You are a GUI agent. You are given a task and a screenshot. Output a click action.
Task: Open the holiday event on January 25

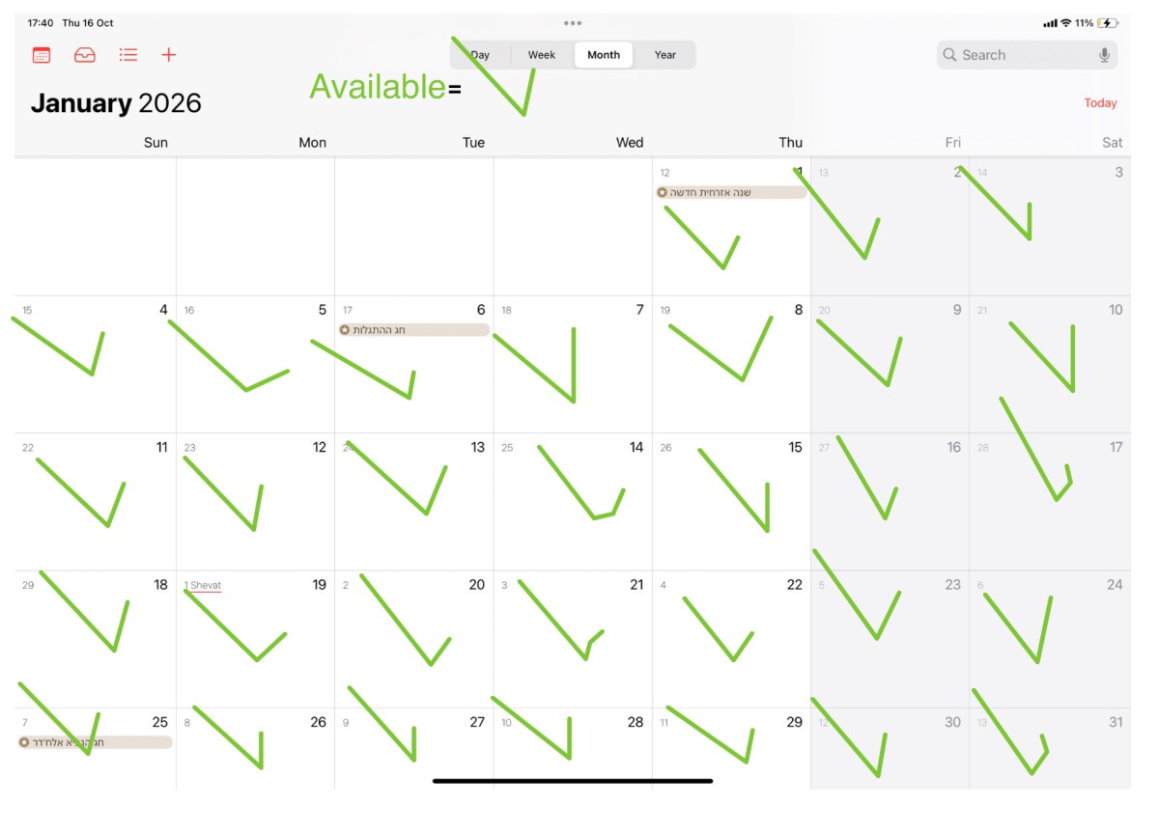pos(95,742)
